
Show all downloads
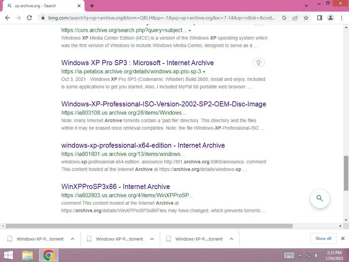click(323, 238)
